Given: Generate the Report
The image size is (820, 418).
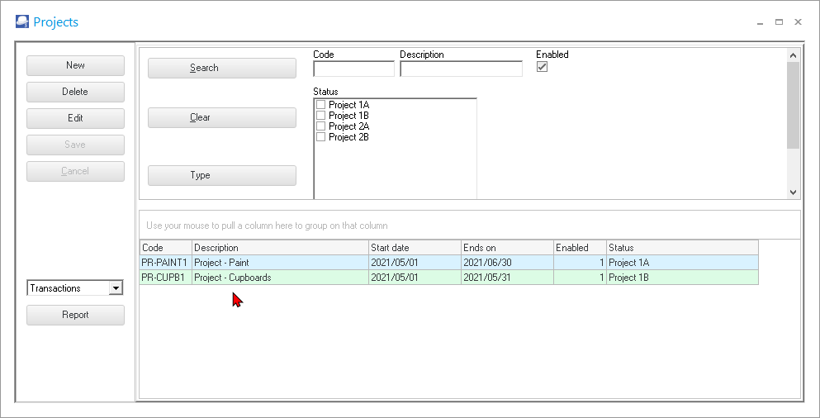Looking at the screenshot, I should tap(75, 315).
